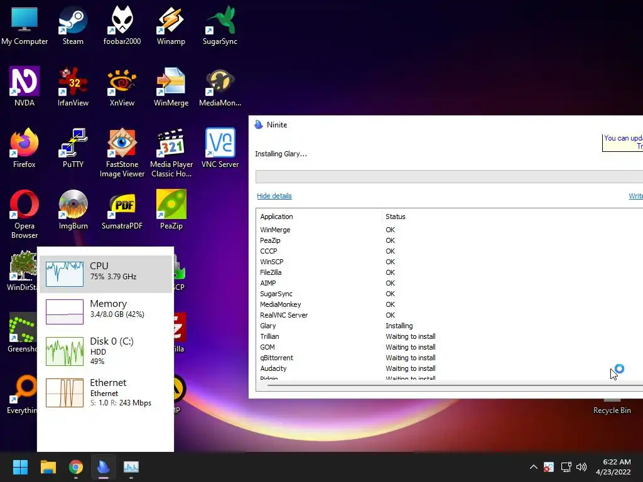
Task: Open the clock showing 6:22 AM
Action: point(613,467)
